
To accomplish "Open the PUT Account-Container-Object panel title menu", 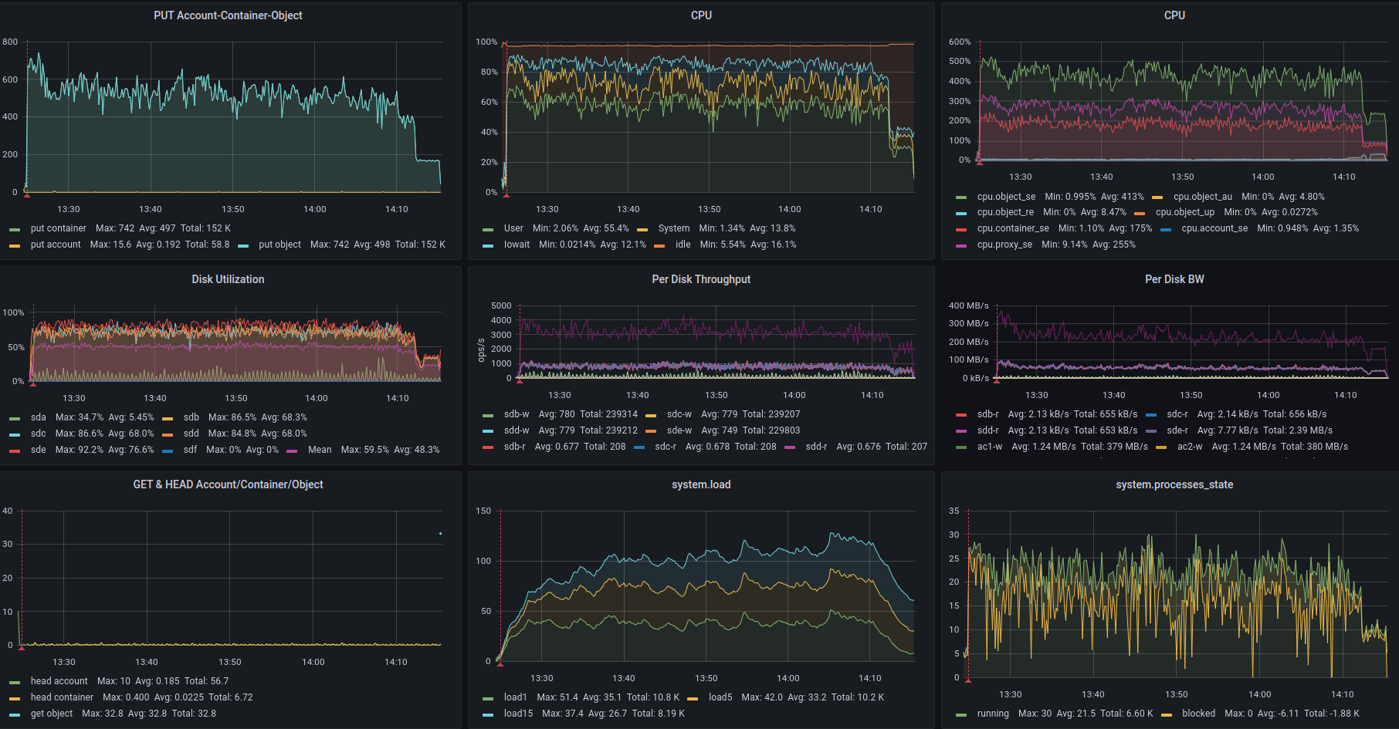I will coord(228,15).
